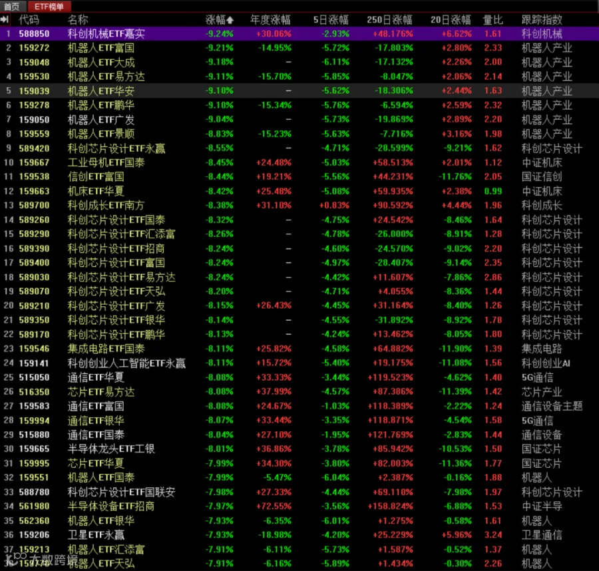Click 量比 value 3.24
599x571 pixels.
point(493,534)
